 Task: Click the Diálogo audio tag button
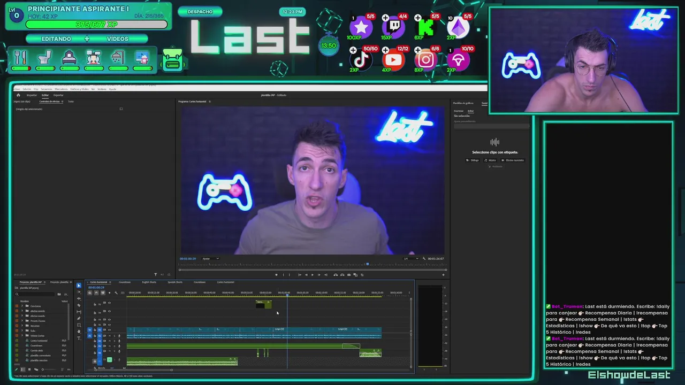coord(473,160)
